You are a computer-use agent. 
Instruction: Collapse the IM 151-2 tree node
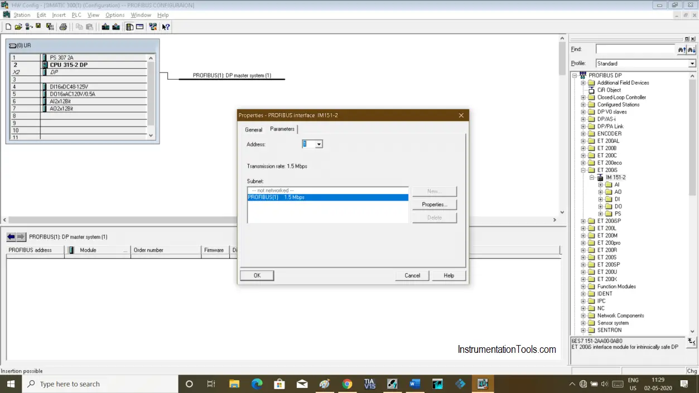pos(592,177)
